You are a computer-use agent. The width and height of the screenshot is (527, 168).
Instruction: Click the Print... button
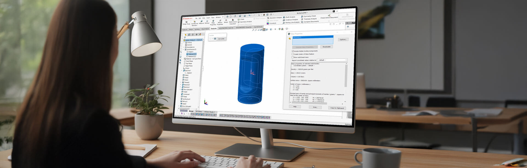[315, 107]
